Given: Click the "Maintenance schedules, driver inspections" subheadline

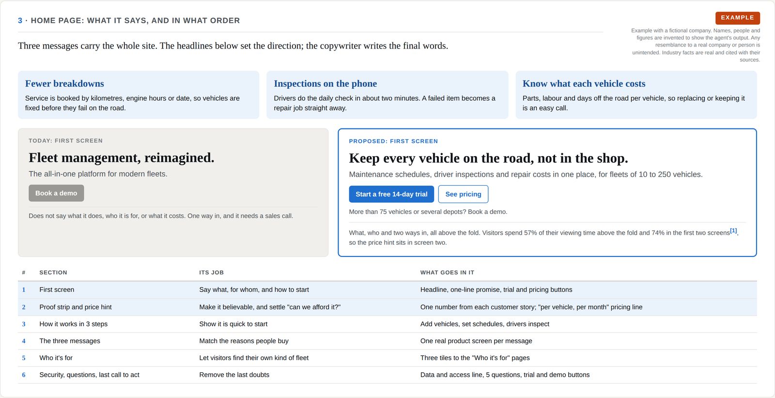Looking at the screenshot, I should click(x=526, y=175).
